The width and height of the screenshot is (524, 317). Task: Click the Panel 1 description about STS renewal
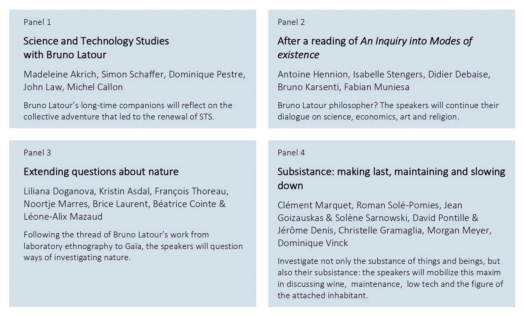pyautogui.click(x=128, y=111)
